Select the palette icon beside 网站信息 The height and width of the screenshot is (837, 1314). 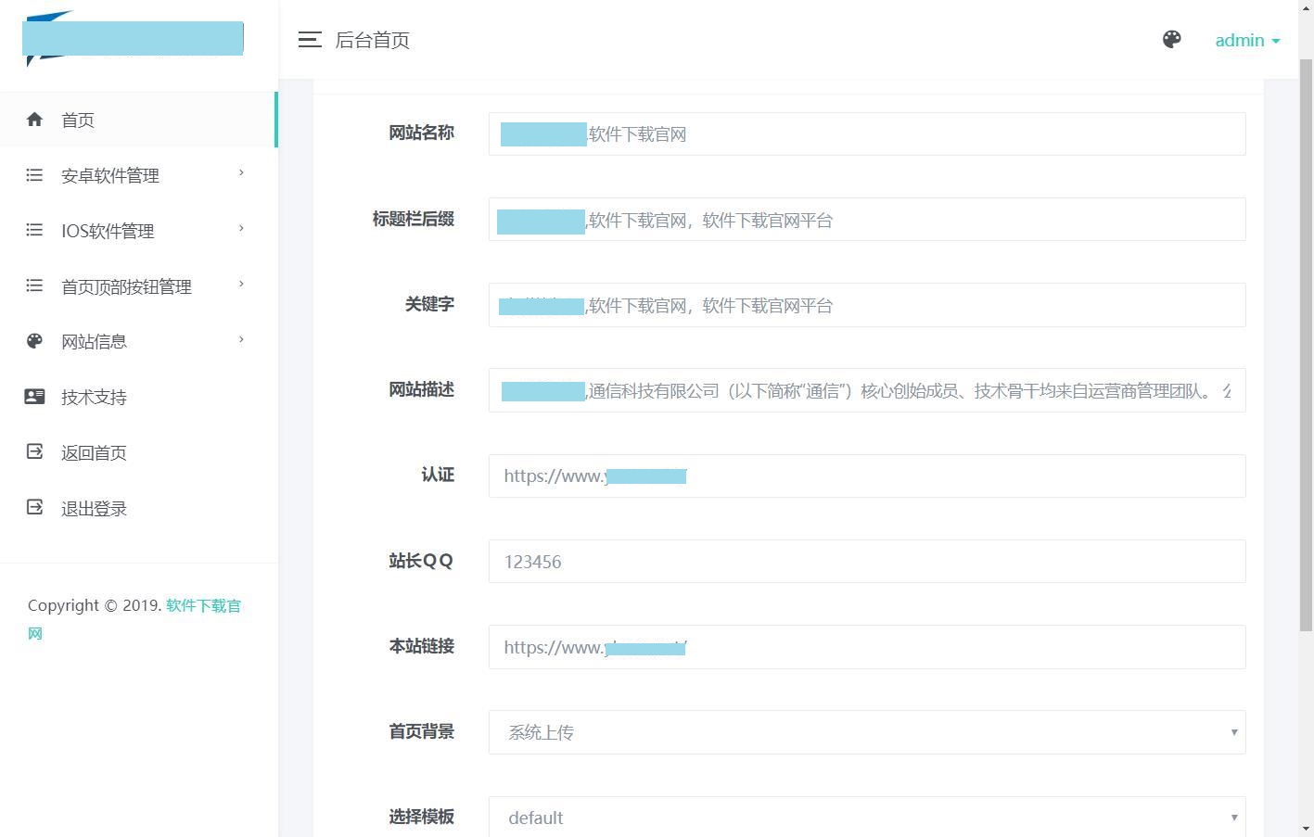pyautogui.click(x=34, y=341)
